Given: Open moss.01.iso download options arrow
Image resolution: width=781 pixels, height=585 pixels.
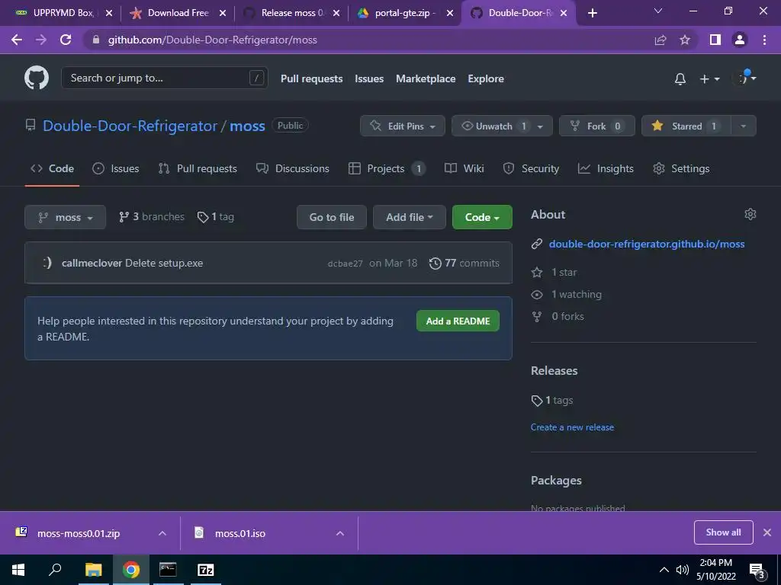Looking at the screenshot, I should click(340, 533).
